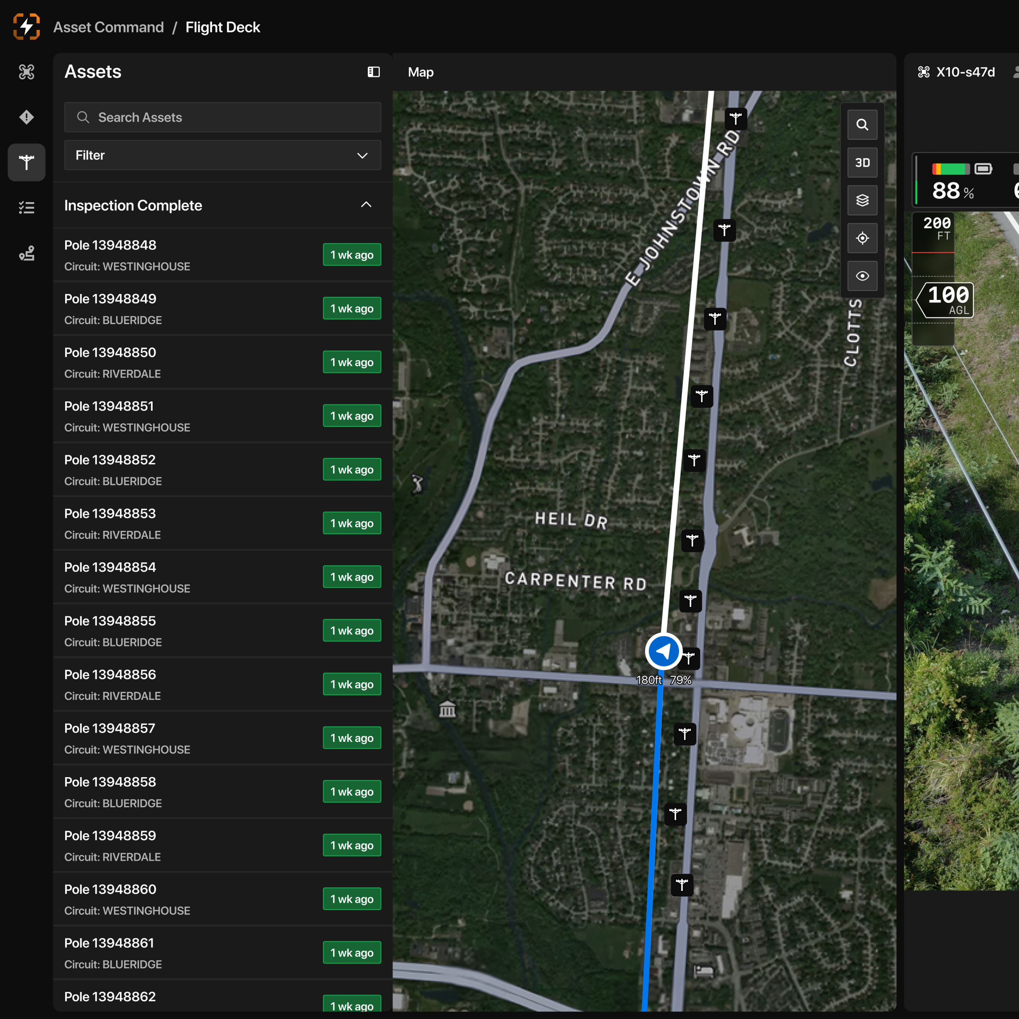Select the X10-s47d drone tab
The width and height of the screenshot is (1019, 1019).
point(965,72)
